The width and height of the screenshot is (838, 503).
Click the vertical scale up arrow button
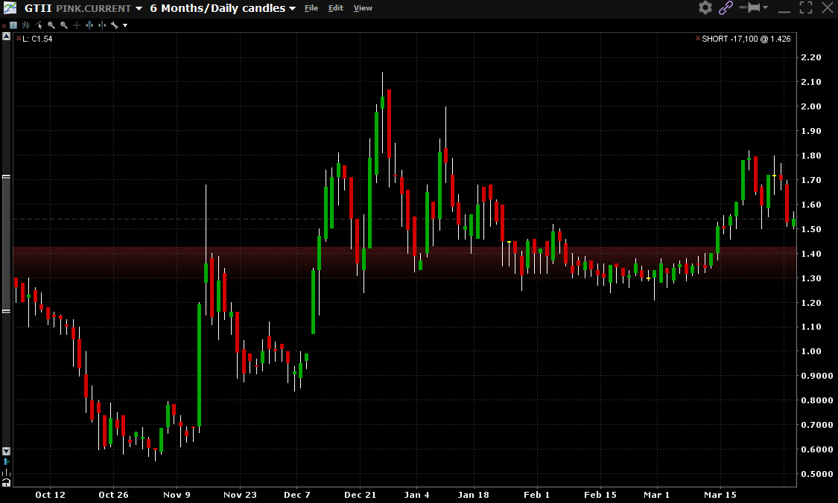click(x=7, y=36)
